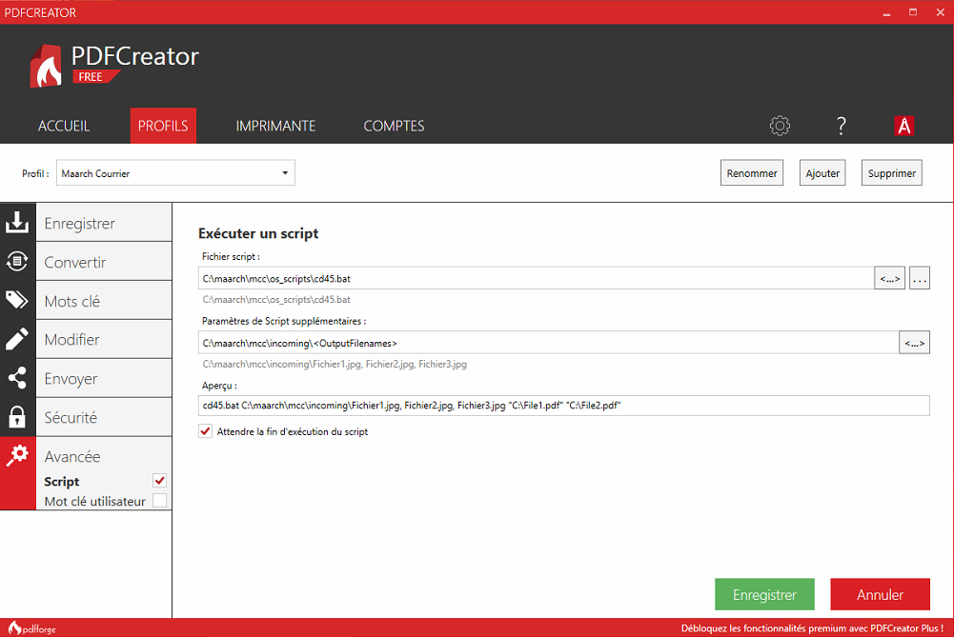954x637 pixels.
Task: Open the IMPRIMANTE tab
Action: (x=275, y=126)
